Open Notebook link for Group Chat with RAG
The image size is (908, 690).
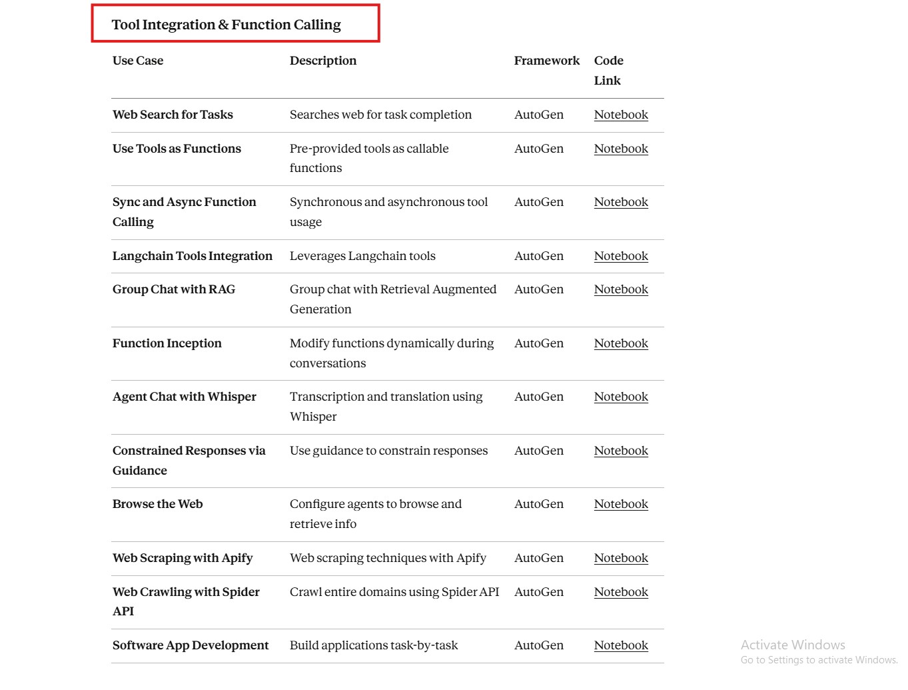coord(621,289)
